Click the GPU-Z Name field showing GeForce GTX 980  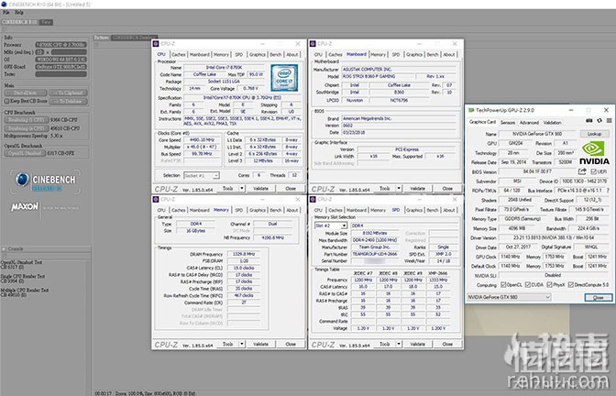(536, 134)
